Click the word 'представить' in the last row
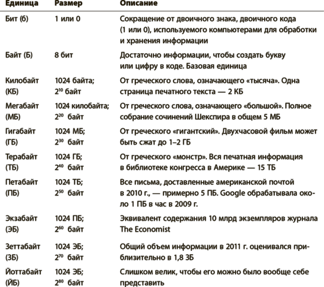 [142, 282]
